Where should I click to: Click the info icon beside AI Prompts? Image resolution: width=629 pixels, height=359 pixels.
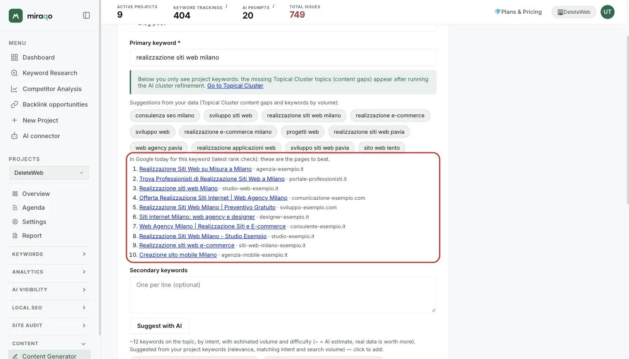(273, 6)
